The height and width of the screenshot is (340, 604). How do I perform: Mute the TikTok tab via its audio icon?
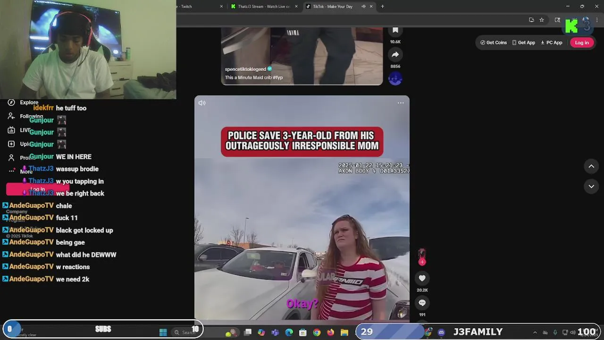click(363, 7)
